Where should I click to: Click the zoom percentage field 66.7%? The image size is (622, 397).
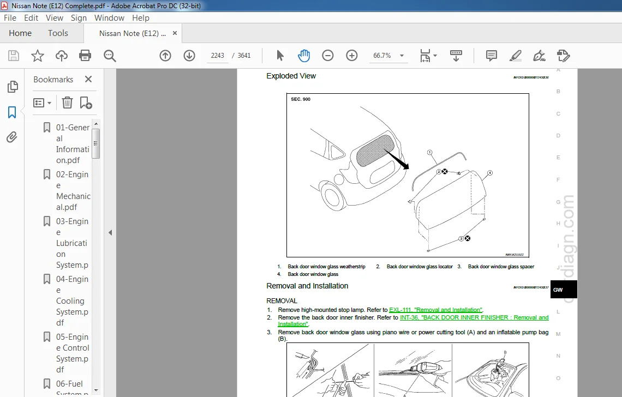pos(382,56)
